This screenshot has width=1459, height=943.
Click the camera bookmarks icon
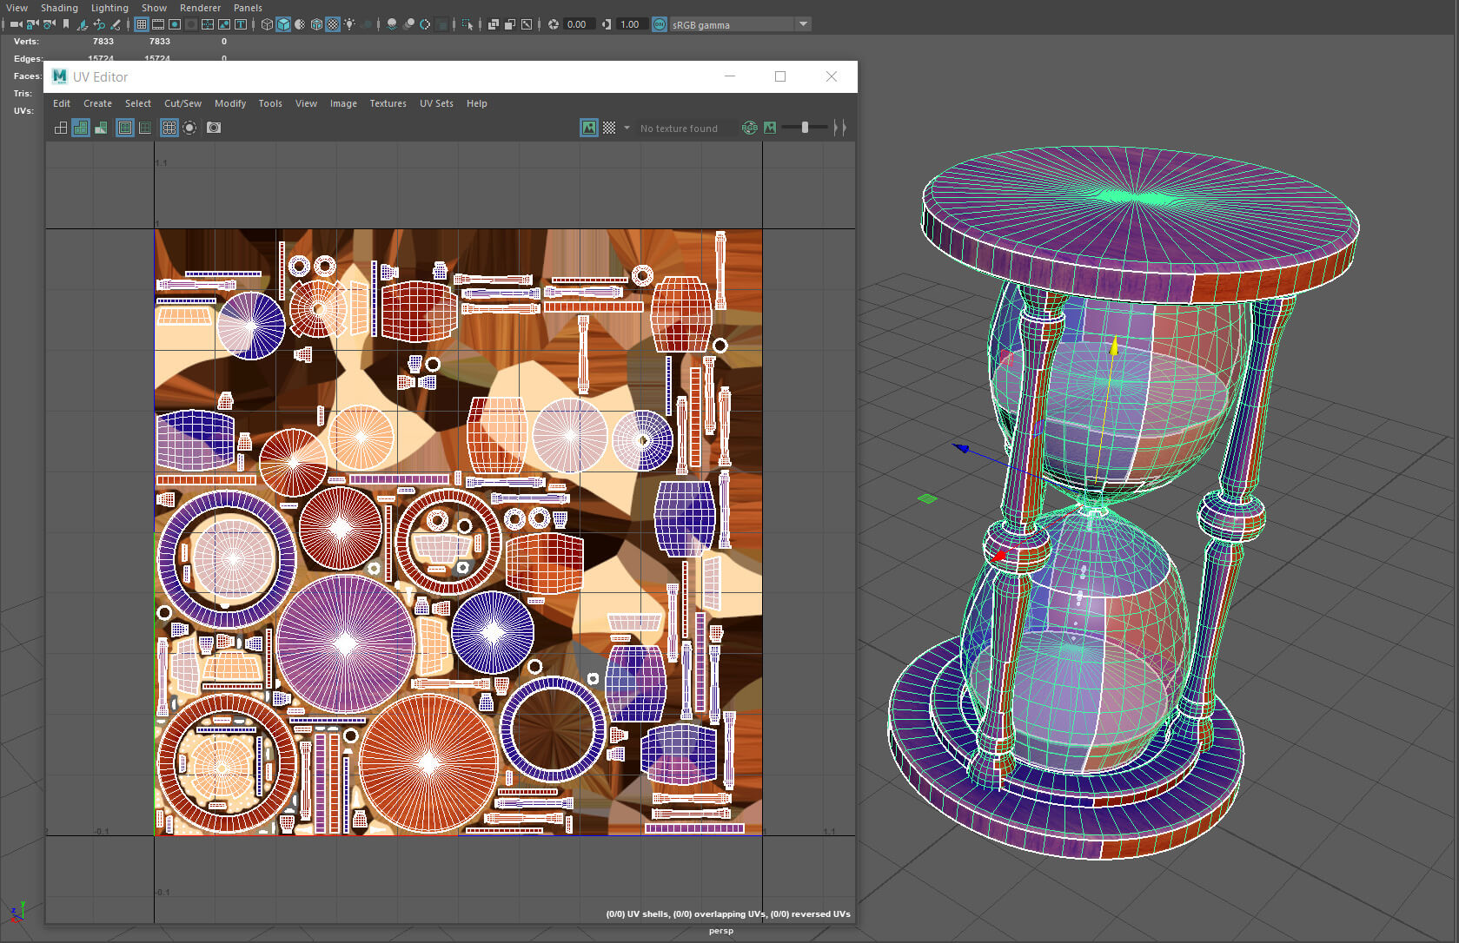[x=66, y=24]
